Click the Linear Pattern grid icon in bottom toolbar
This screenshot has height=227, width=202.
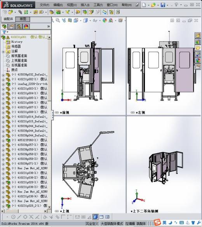(x=83, y=217)
